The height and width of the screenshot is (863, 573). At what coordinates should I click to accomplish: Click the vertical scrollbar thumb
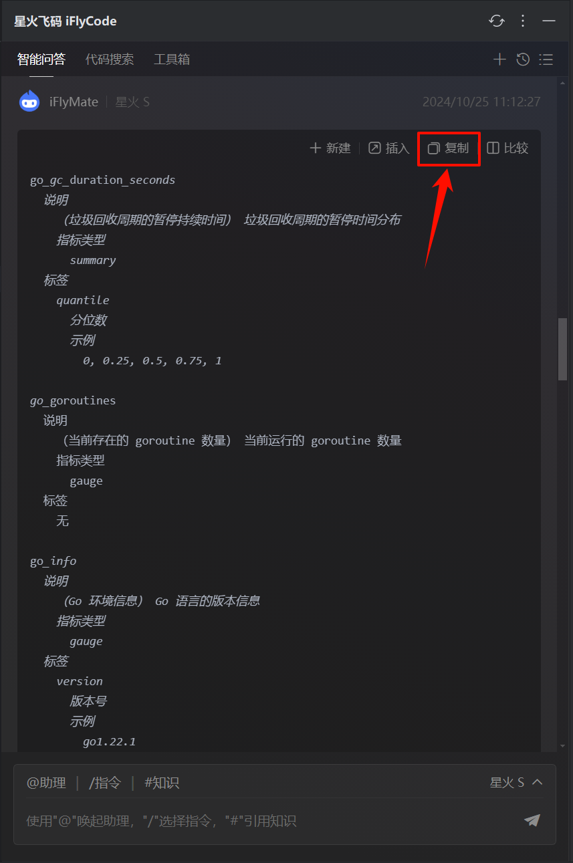(x=563, y=349)
